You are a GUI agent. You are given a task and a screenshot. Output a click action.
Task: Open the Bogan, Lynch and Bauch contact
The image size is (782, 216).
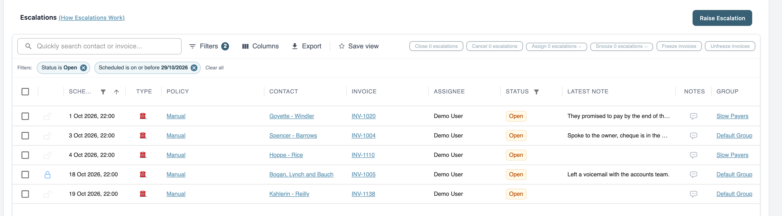click(x=301, y=175)
